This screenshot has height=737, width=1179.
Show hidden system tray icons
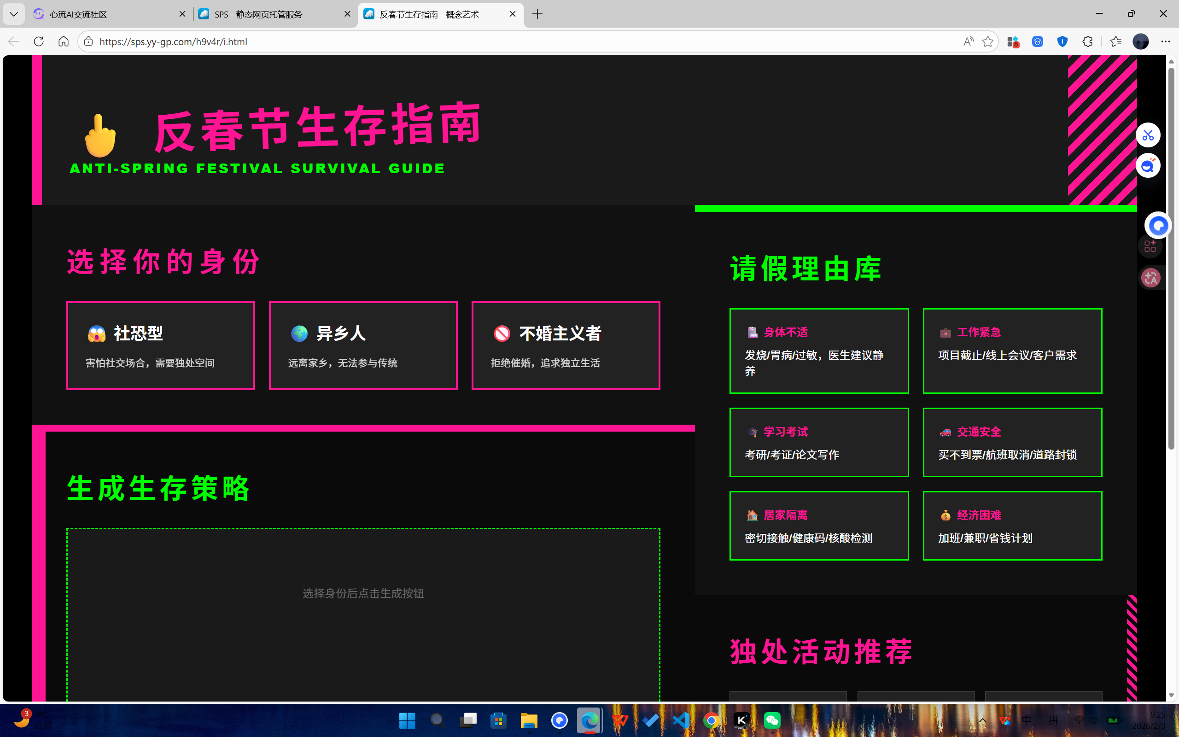coord(983,720)
